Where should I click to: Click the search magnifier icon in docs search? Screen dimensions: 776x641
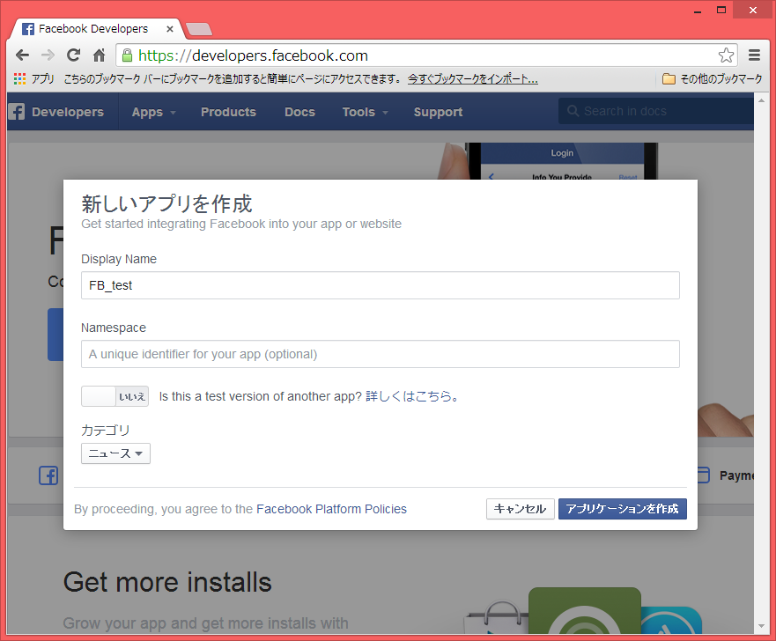click(x=573, y=111)
